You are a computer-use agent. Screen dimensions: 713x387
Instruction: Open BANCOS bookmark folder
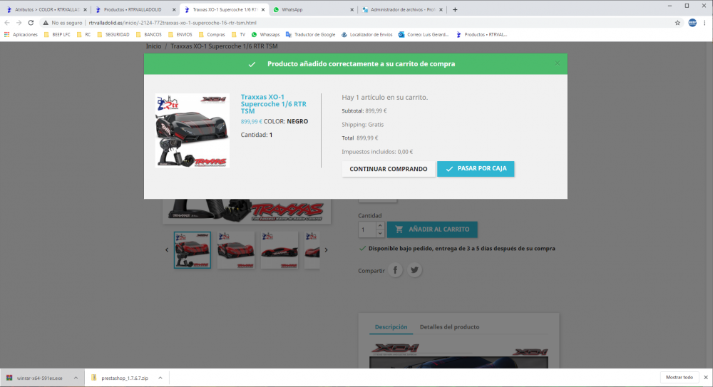click(149, 34)
